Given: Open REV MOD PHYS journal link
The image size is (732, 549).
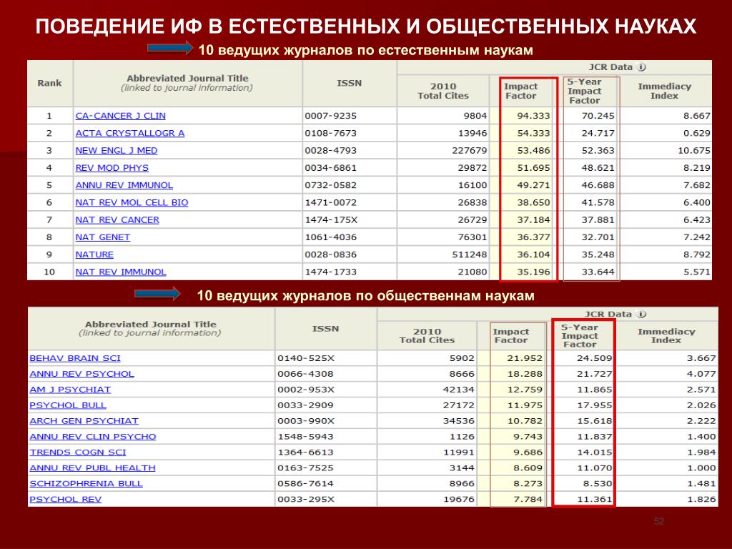Looking at the screenshot, I should point(112,167).
